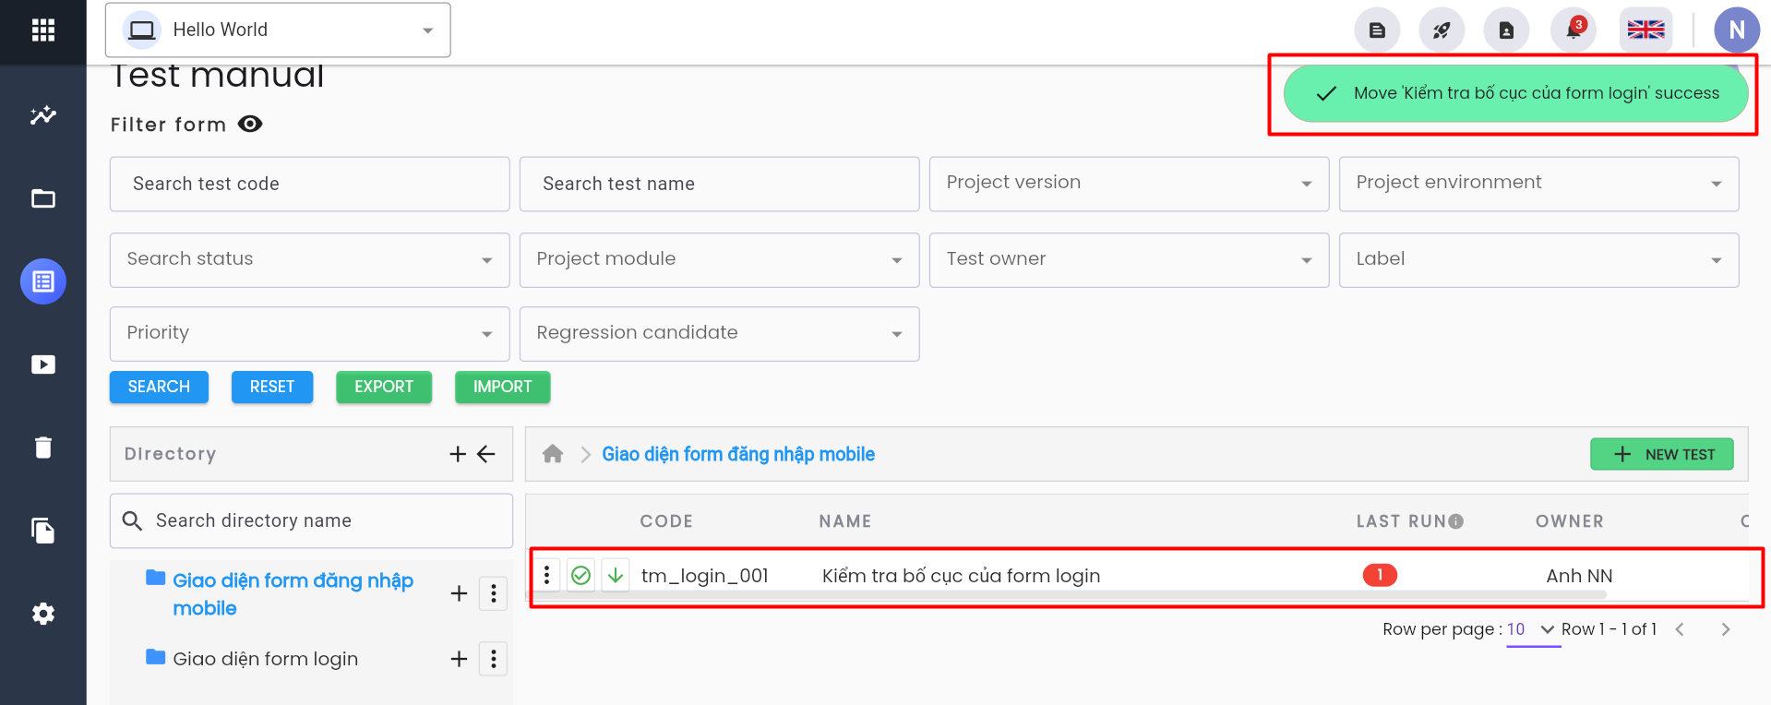
Task: Click the RESET button
Action: [272, 387]
